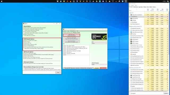Click the orange magnifier icon on the taskbar
The width and height of the screenshot is (170, 95).
(x=67, y=1)
